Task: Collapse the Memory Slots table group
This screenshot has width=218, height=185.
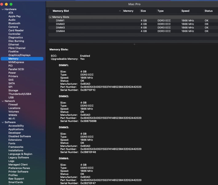Action: pos(50,17)
